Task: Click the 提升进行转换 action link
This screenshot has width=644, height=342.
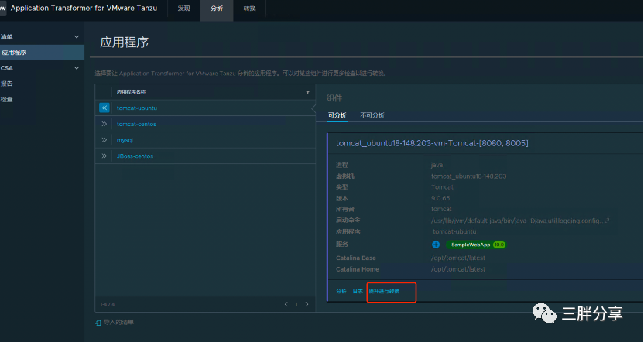Action: pos(384,292)
